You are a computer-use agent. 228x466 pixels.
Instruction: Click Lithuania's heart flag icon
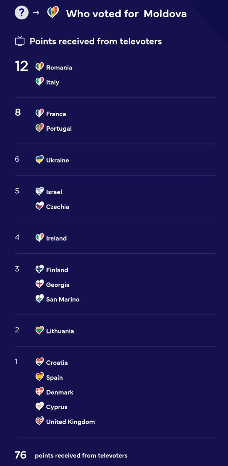point(40,330)
